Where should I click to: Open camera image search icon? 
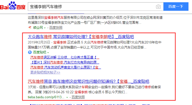point(158,6)
